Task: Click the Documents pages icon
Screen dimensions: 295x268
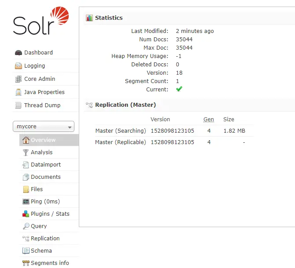Action: (x=26, y=177)
